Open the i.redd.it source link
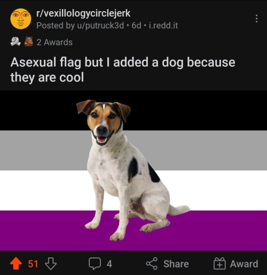The image size is (267, 275). pos(163,26)
